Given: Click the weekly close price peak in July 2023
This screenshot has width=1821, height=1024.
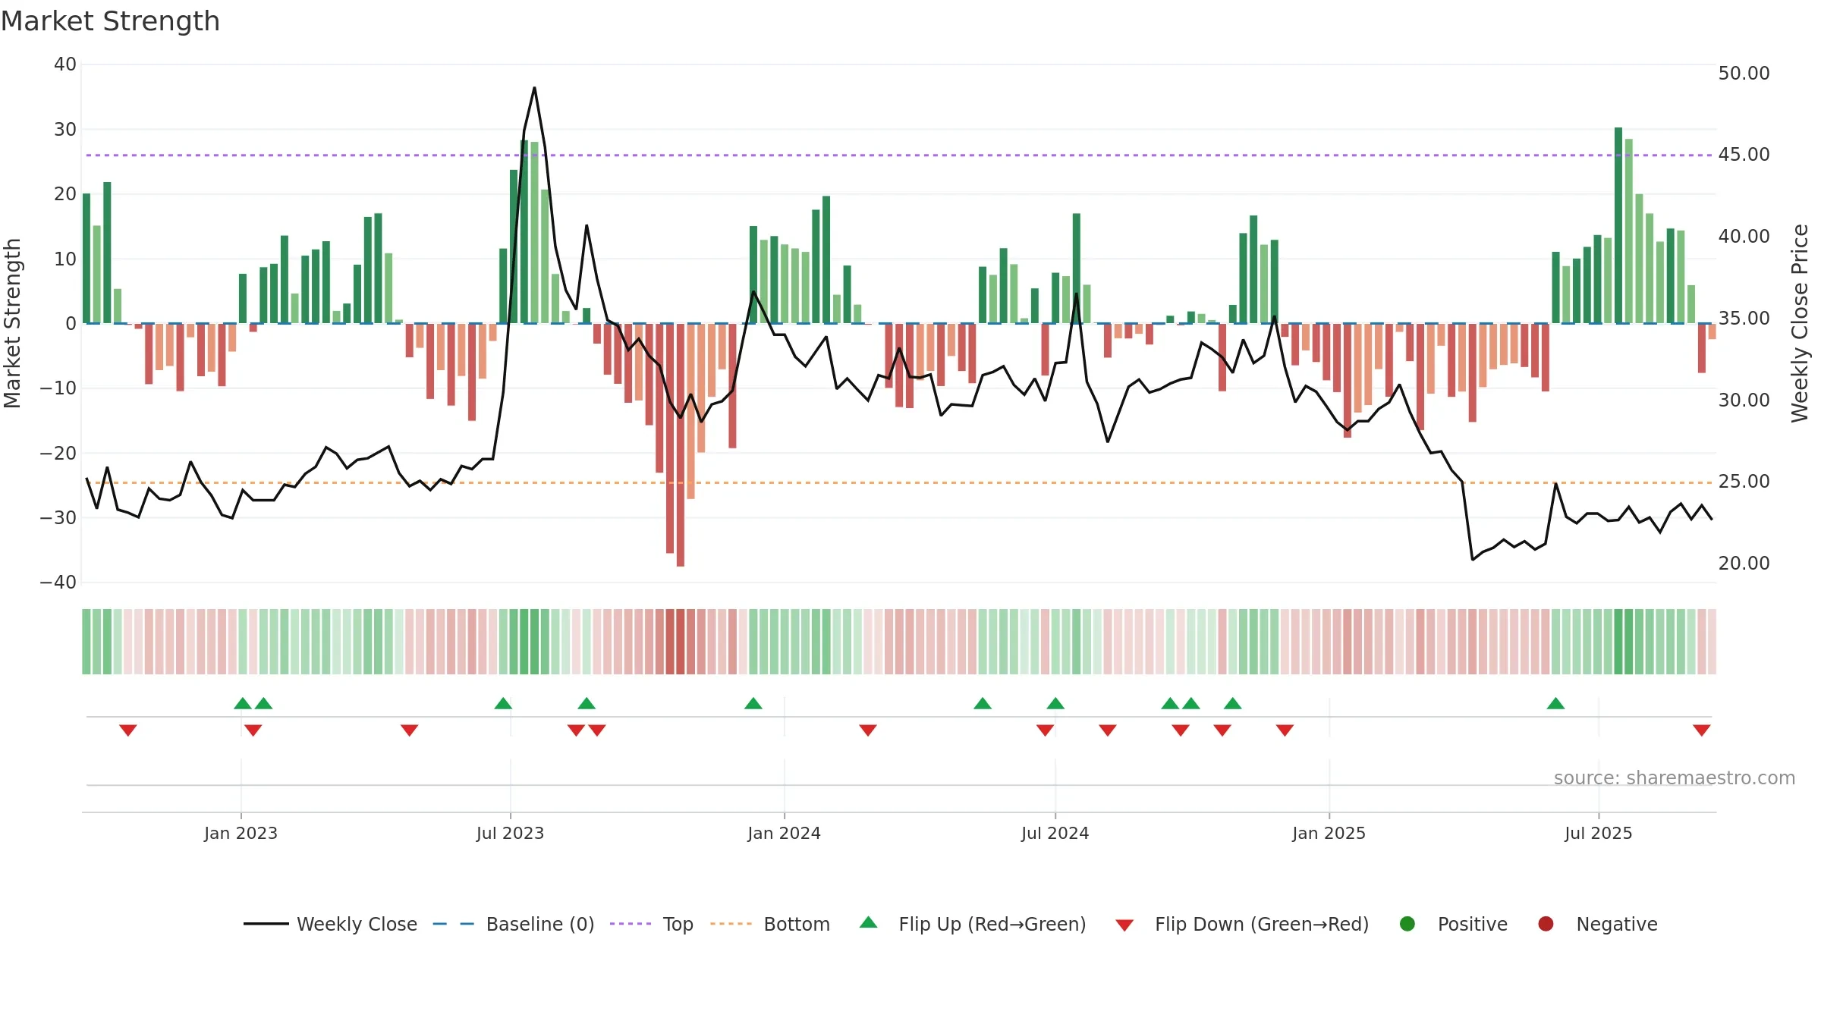Looking at the screenshot, I should coord(534,88).
